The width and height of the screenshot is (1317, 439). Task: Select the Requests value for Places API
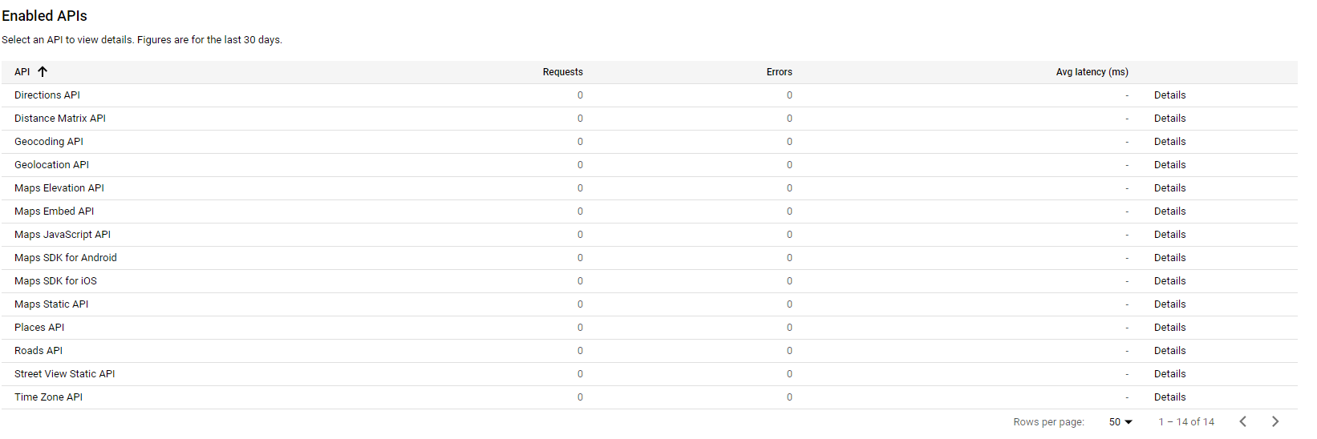(580, 328)
